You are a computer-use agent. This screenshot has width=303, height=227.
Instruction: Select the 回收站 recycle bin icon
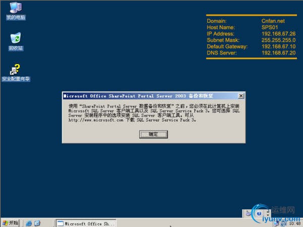point(16,41)
